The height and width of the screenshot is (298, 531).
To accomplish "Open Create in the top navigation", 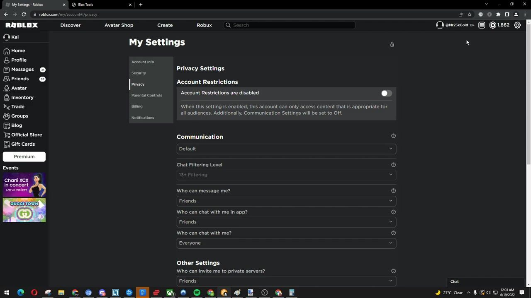I will 165,25.
